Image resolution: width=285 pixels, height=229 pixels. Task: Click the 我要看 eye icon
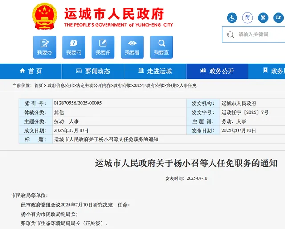pyautogui.click(x=132, y=47)
